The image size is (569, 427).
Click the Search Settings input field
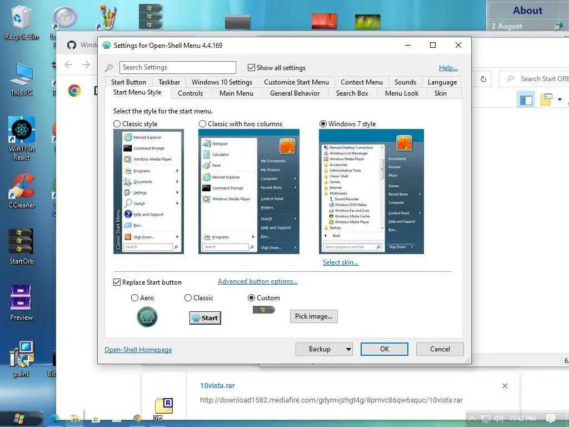pyautogui.click(x=178, y=67)
